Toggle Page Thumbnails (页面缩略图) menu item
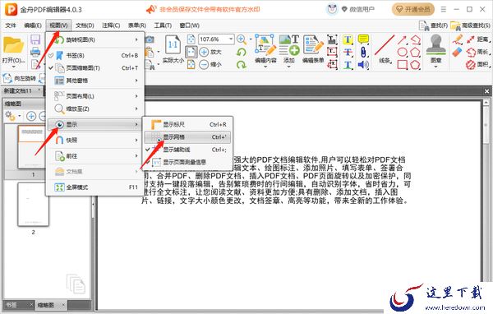 point(95,68)
